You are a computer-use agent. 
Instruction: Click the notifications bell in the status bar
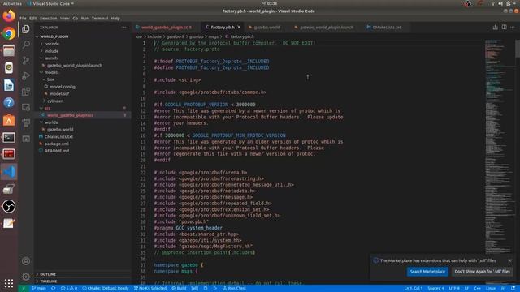513,289
